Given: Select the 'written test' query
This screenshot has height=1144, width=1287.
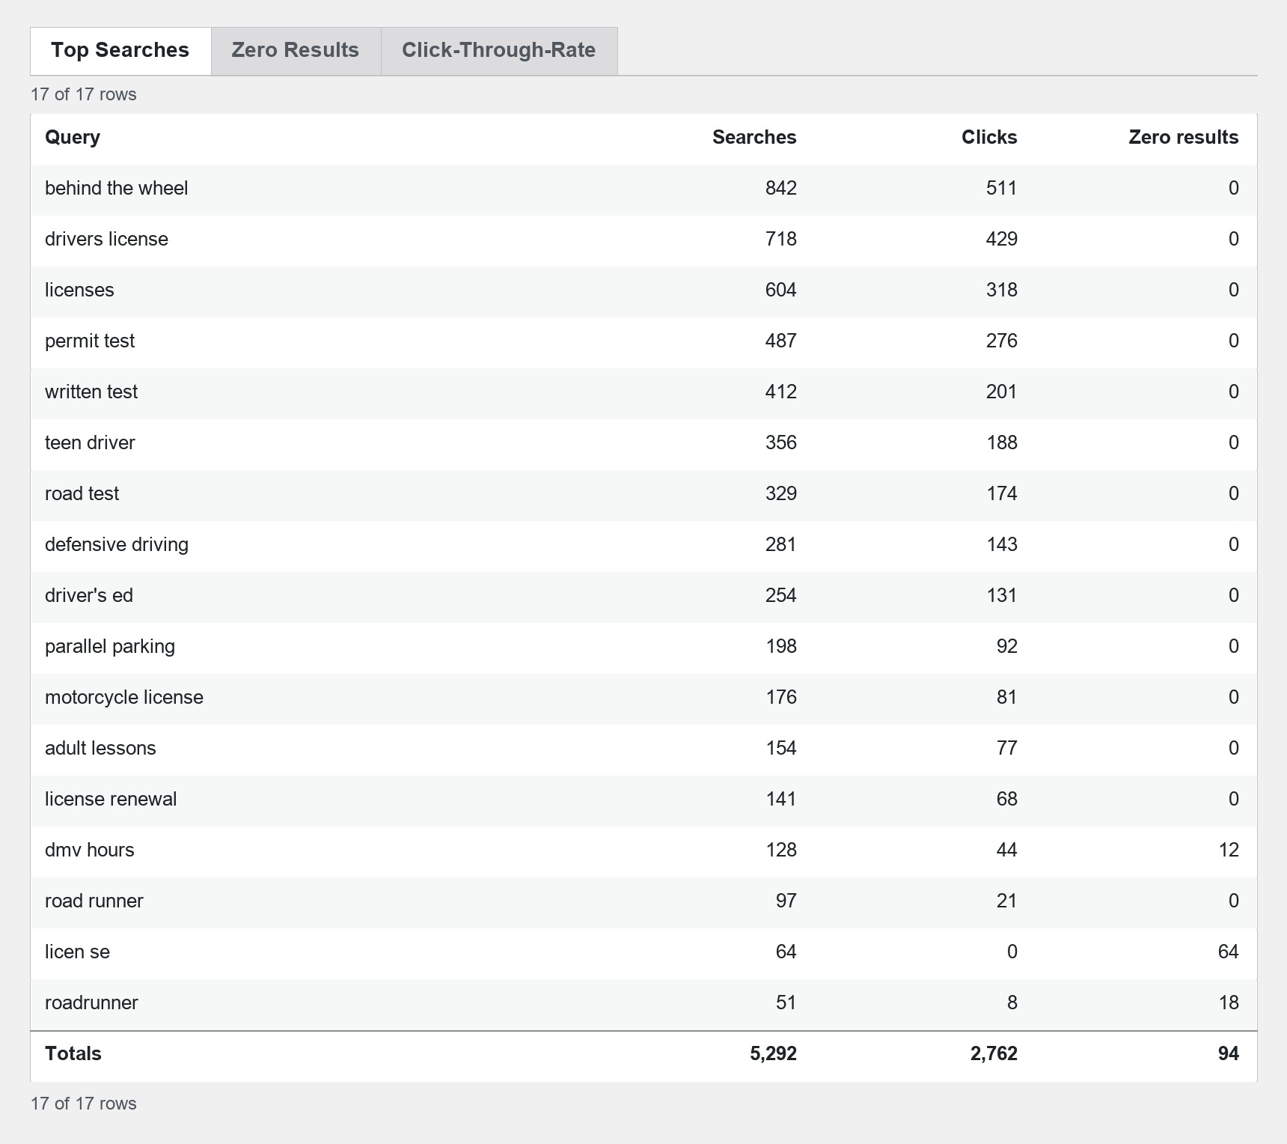Looking at the screenshot, I should (x=91, y=392).
